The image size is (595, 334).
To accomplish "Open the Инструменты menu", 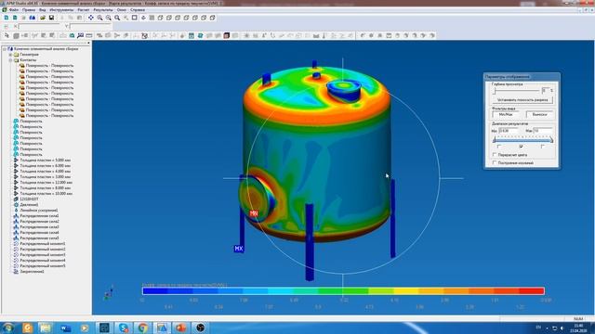I will [62, 10].
